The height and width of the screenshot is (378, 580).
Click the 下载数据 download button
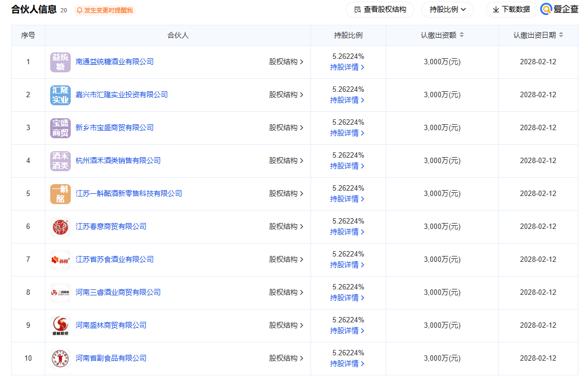(x=511, y=10)
